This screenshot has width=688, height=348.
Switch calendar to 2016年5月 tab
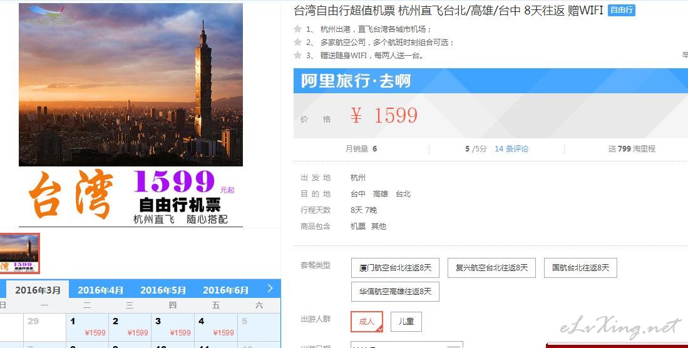coord(163,290)
